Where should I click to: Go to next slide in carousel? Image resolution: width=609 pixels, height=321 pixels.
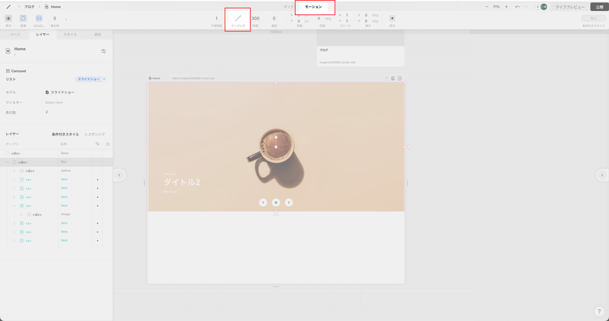click(x=288, y=202)
